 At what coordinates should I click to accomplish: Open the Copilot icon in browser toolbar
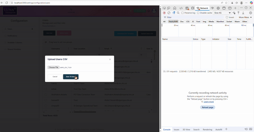click(251, 3)
